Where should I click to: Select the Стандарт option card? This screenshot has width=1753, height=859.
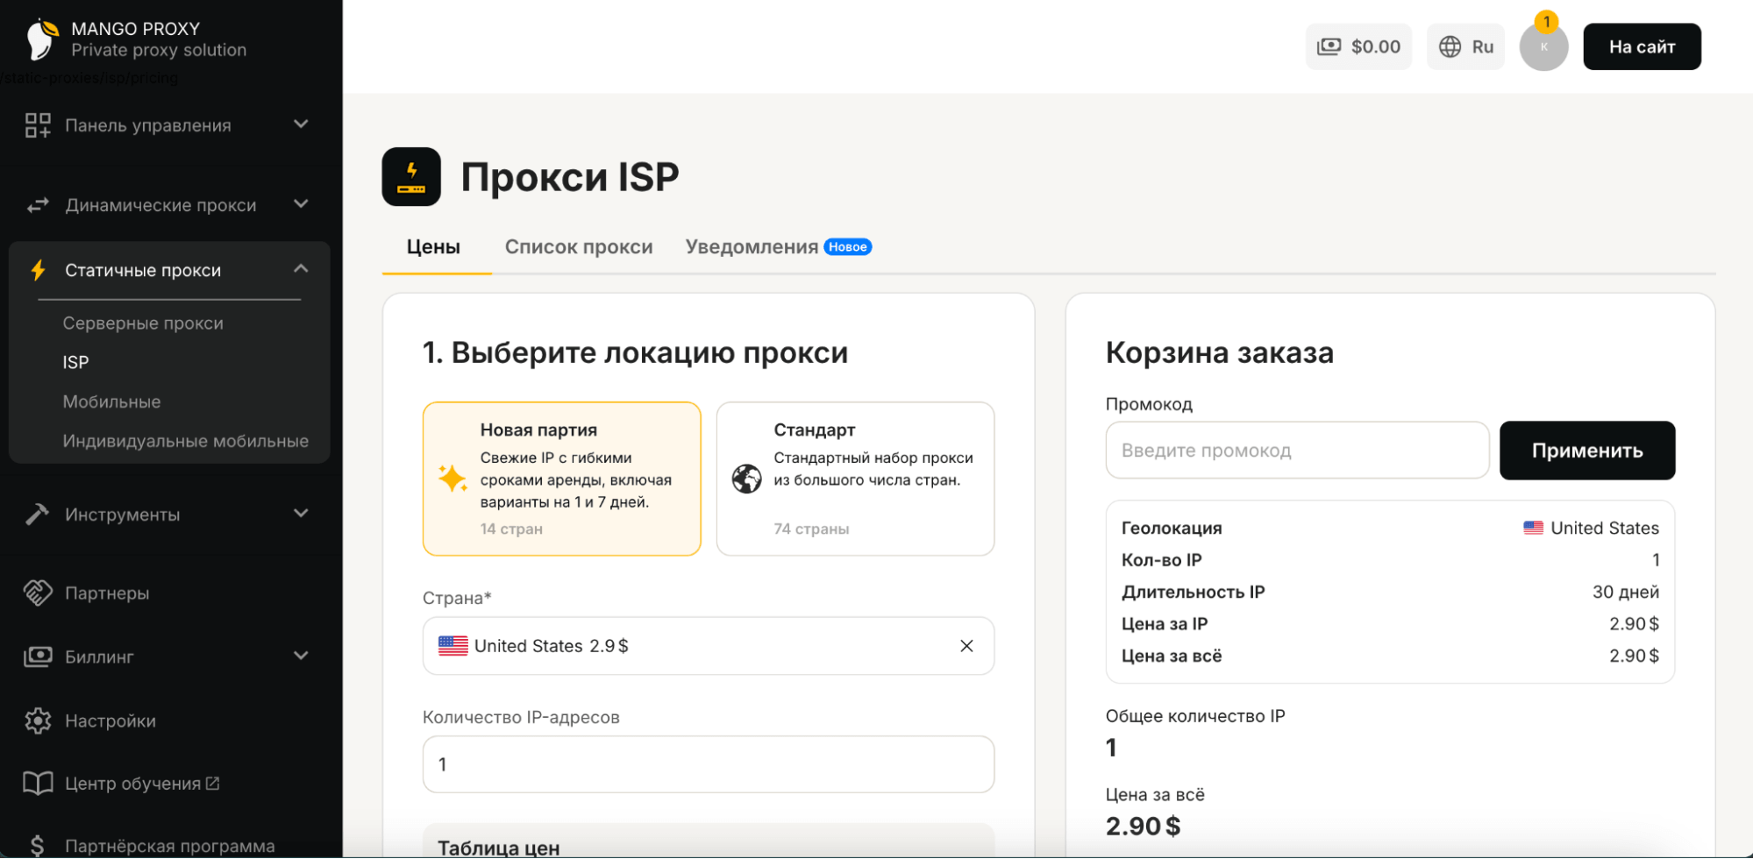point(855,479)
